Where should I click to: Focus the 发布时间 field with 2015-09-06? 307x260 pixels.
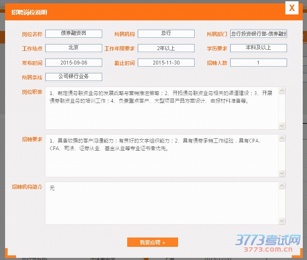tap(74, 62)
